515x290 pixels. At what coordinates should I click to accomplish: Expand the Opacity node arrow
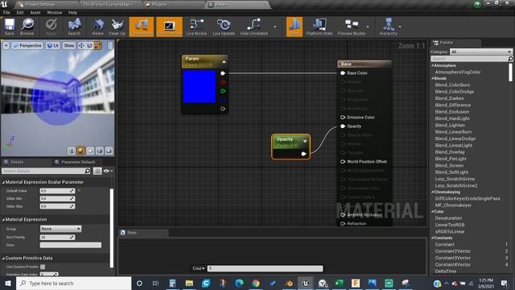click(x=305, y=141)
